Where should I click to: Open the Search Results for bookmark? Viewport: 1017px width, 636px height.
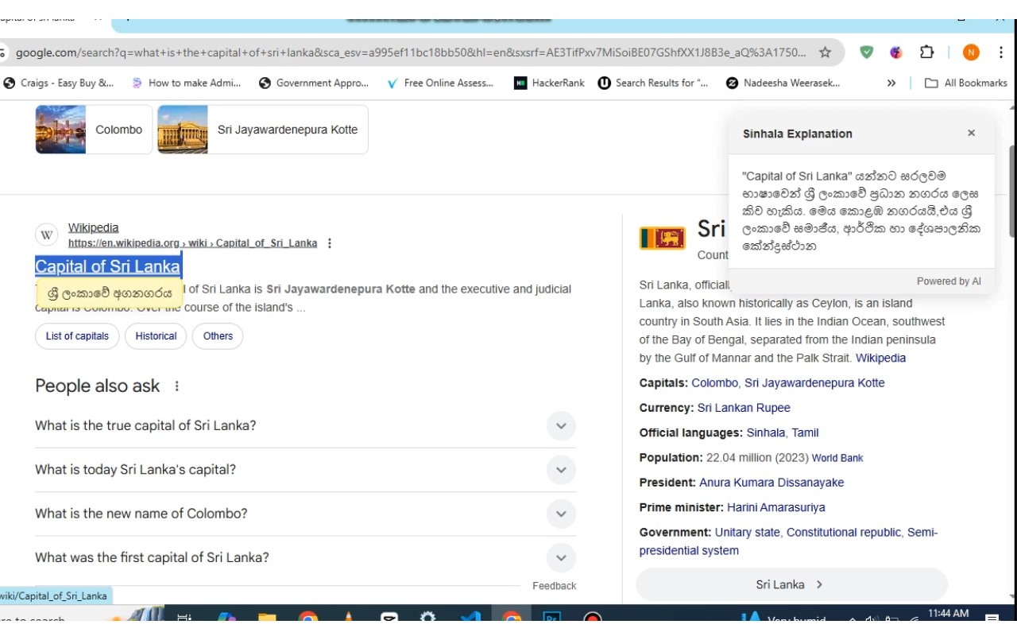pos(653,83)
